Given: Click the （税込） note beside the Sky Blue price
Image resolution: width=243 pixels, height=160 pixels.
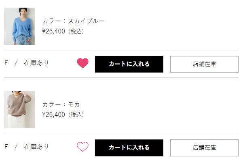Looking at the screenshot, I should (76, 31).
